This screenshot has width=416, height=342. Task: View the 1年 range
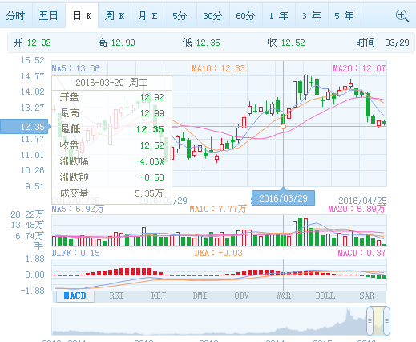pyautogui.click(x=279, y=16)
